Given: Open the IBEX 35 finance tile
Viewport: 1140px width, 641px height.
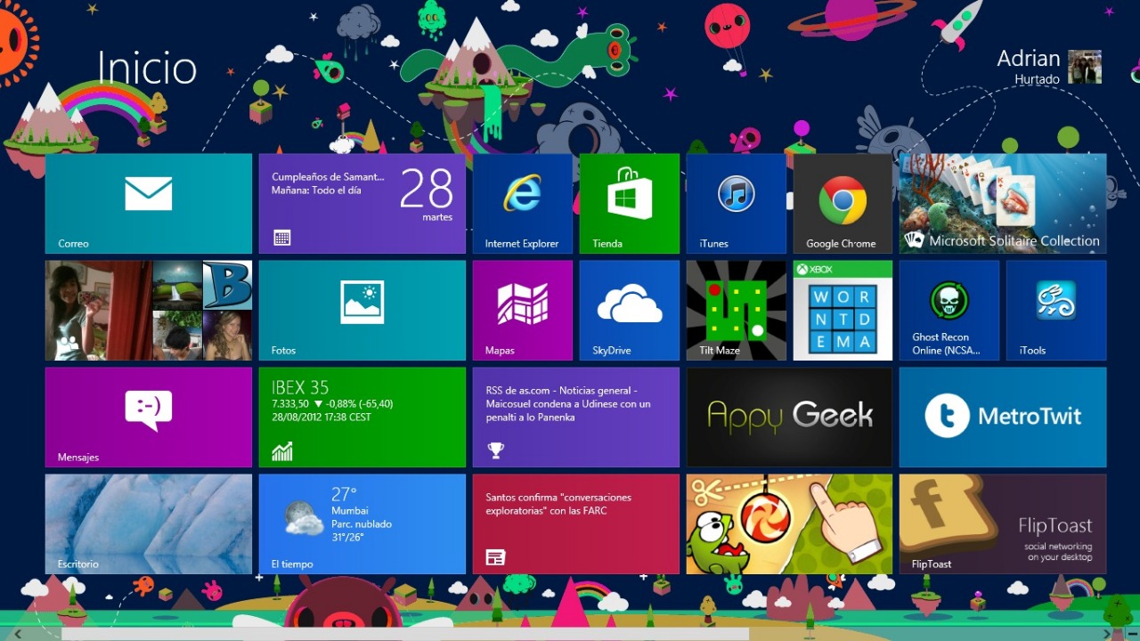Looking at the screenshot, I should tap(362, 418).
